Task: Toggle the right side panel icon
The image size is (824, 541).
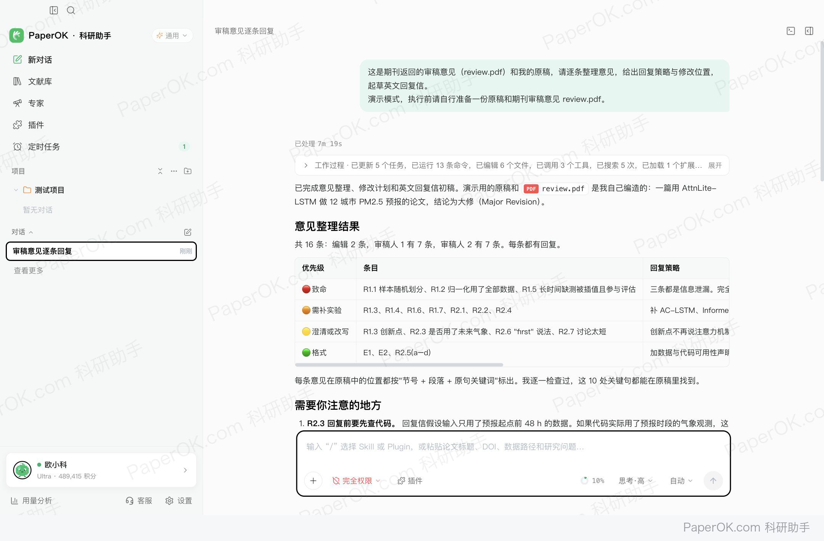Action: click(x=809, y=31)
